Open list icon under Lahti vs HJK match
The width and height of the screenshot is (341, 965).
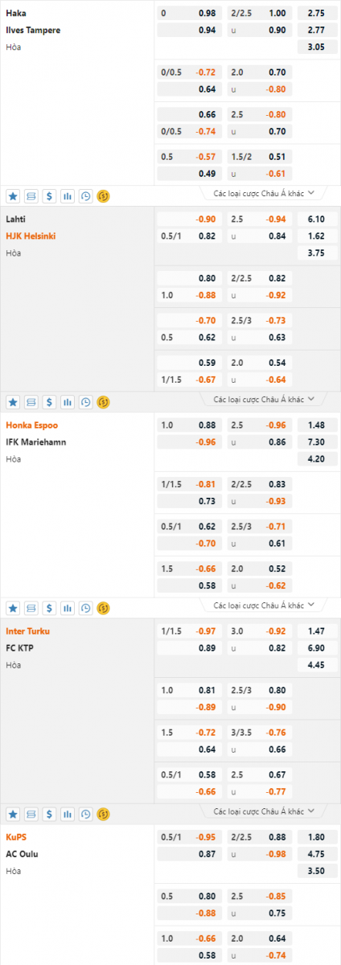point(31,401)
